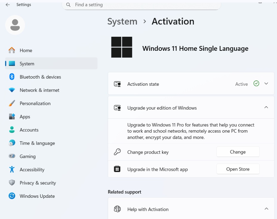Focus the Find a setting search box
The width and height of the screenshot is (277, 219).
click(x=141, y=5)
